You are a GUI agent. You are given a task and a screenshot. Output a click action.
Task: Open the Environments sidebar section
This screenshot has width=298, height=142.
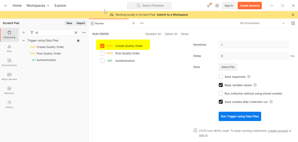pyautogui.click(x=9, y=63)
